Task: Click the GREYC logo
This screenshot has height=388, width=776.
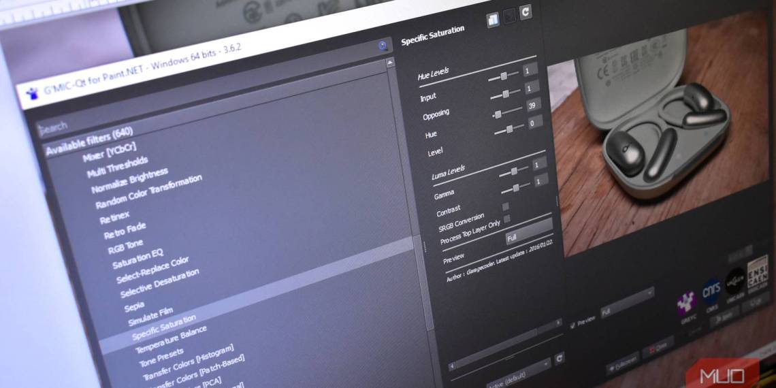Action: [687, 304]
